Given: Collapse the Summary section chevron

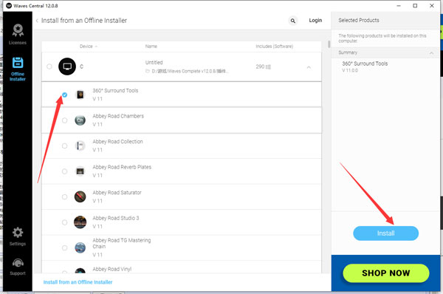Looking at the screenshot, I should [x=431, y=53].
